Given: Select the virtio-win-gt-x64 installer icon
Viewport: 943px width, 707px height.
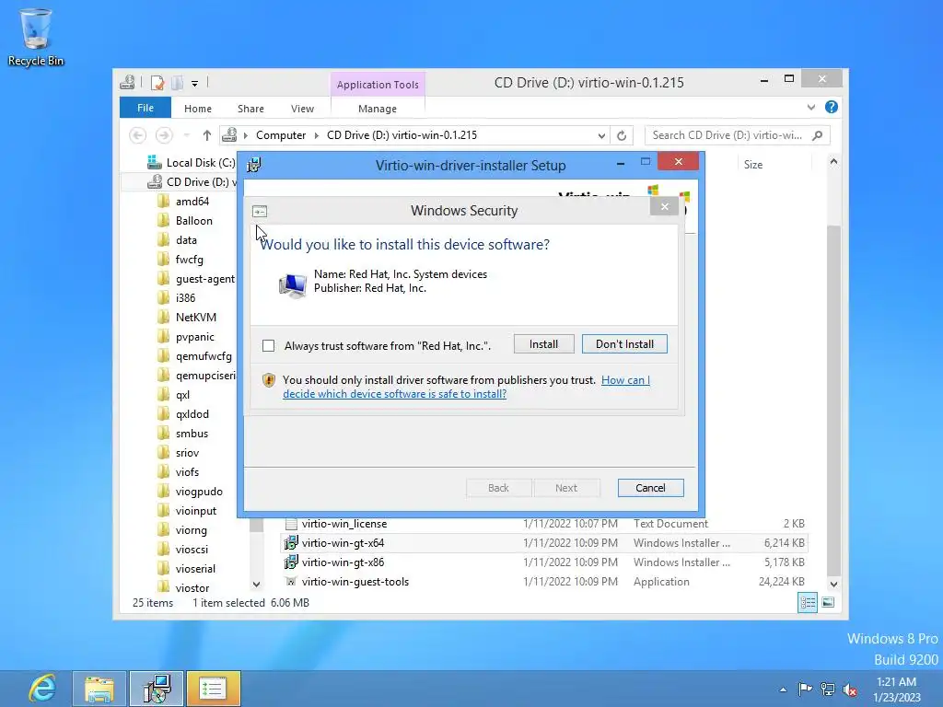Looking at the screenshot, I should point(291,543).
